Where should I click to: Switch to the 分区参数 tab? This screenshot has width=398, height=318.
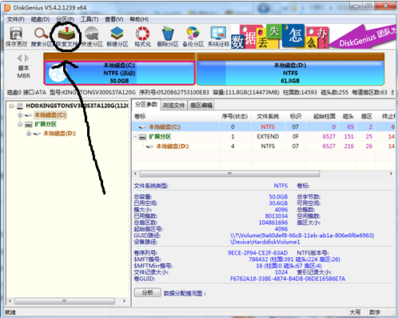tap(146, 104)
